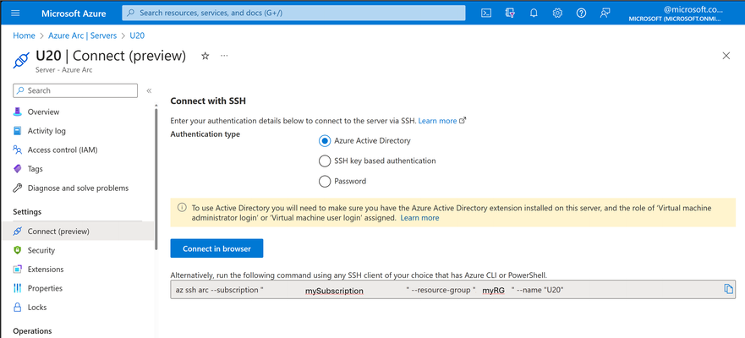Click the Connect in browser button
This screenshot has width=745, height=338.
coord(216,248)
